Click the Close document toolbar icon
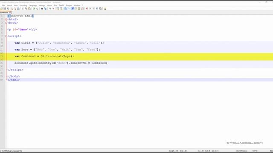Screen dimensions: 273x153 [12, 8]
